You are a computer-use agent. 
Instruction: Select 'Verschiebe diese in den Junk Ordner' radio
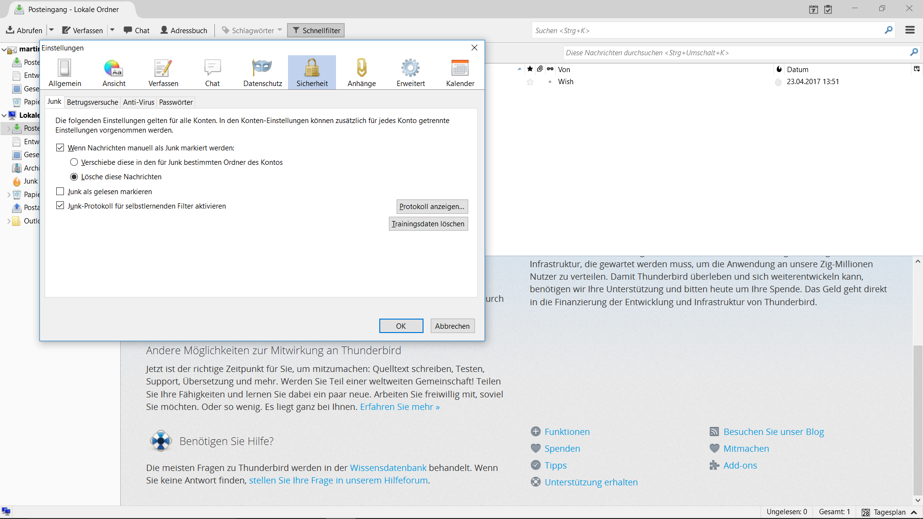pos(74,162)
